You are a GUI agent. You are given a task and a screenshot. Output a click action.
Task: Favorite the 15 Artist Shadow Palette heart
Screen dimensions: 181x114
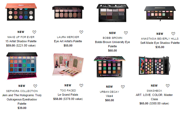[x=34, y=32]
